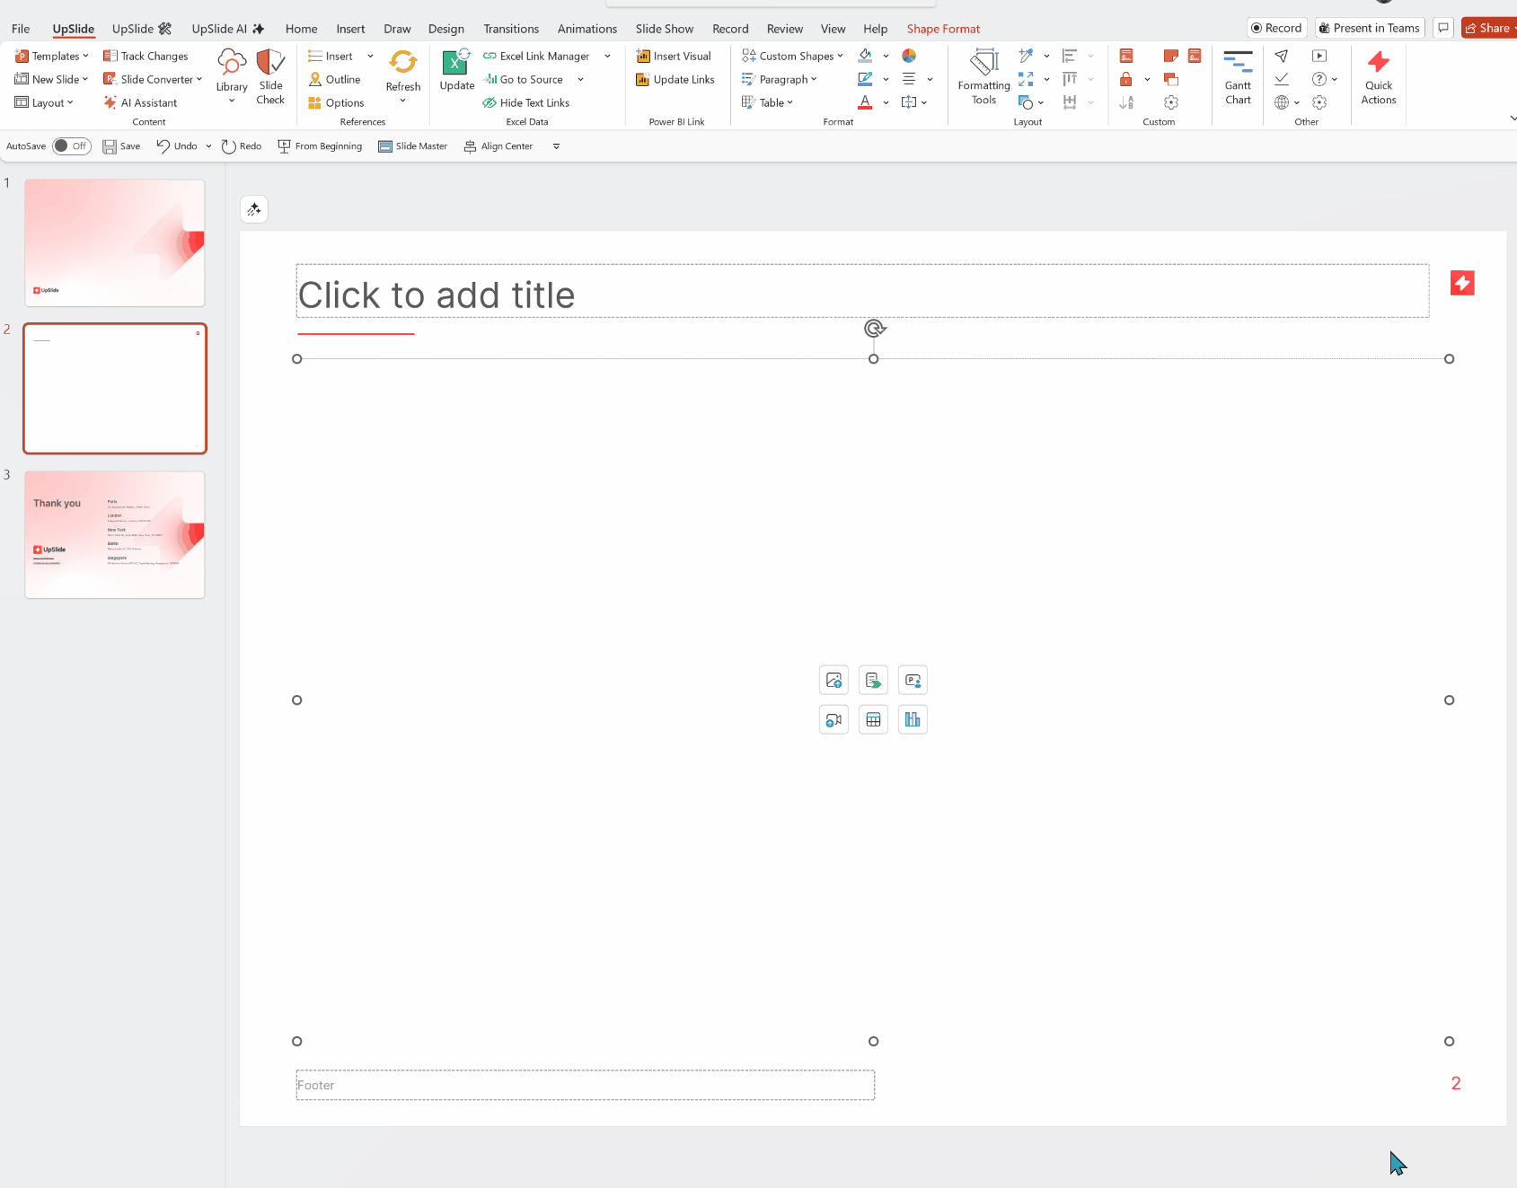Click Align Center
This screenshot has width=1517, height=1188.
click(498, 146)
